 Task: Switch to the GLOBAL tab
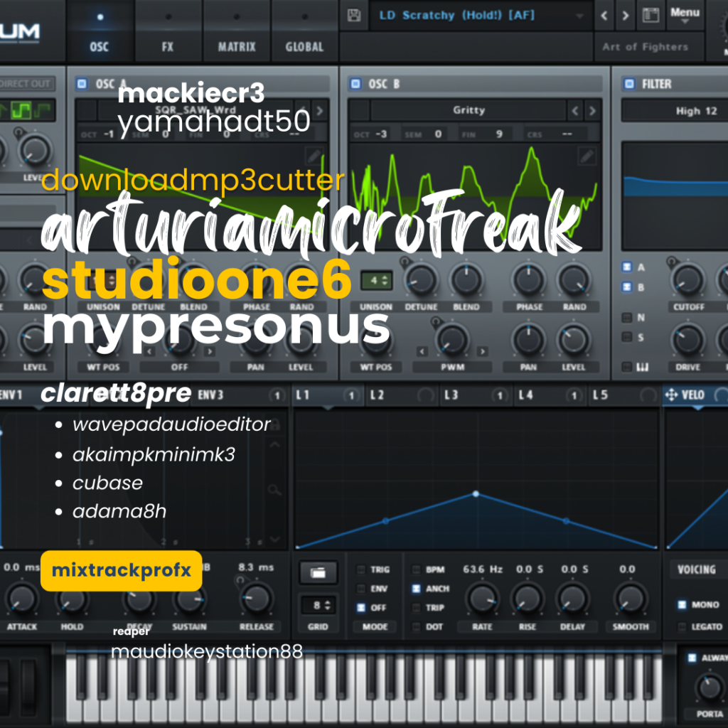304,31
